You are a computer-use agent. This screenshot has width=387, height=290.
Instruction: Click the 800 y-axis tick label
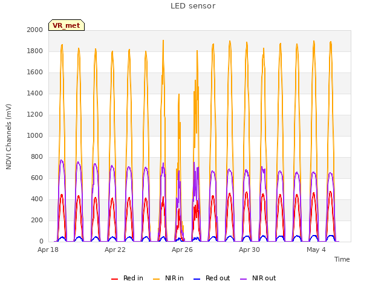pyautogui.click(x=37, y=157)
